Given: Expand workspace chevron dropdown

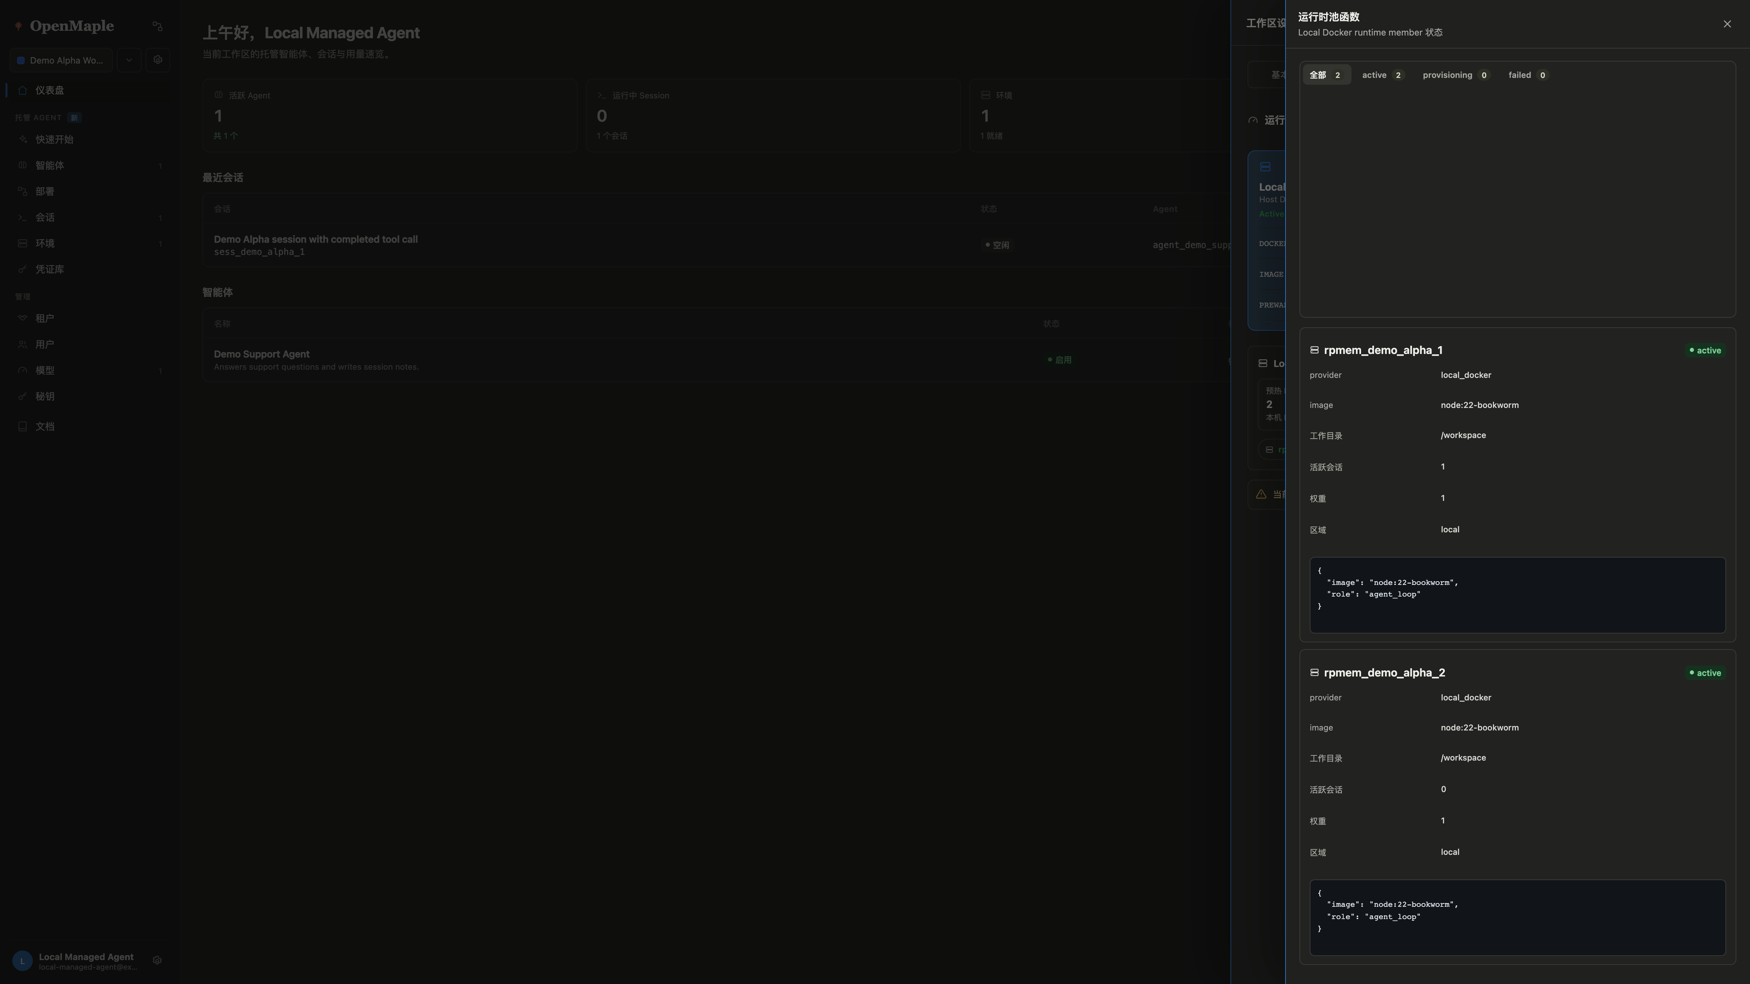Looking at the screenshot, I should point(129,60).
